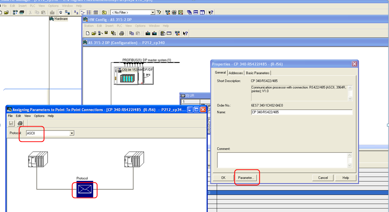The height and width of the screenshot is (212, 389).
Task: Close the Properties CP 340 dialog
Action: tap(355, 64)
